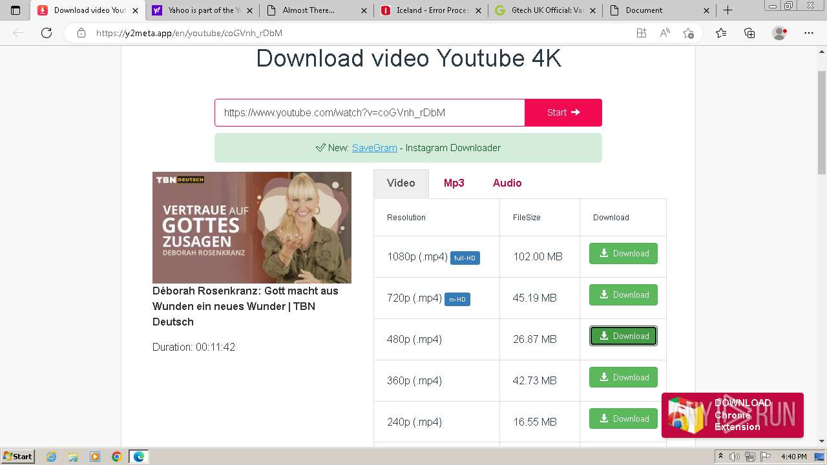The image size is (827, 465).
Task: Click the Read aloud icon
Action: pyautogui.click(x=664, y=33)
